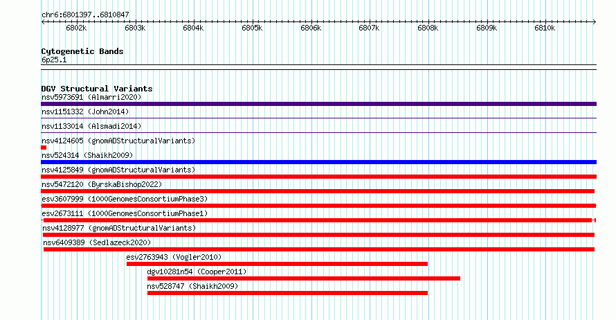Click the 6808k ruler mark
Viewport: 616px width, 320px height.
tap(428, 28)
